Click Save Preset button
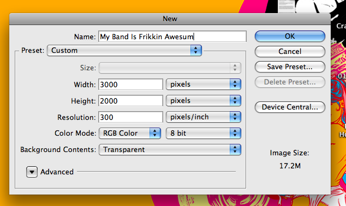 tap(290, 66)
